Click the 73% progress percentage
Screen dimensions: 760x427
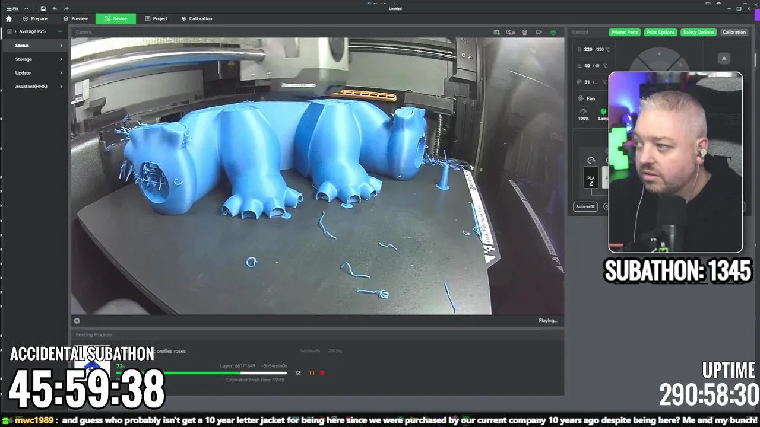(x=120, y=367)
